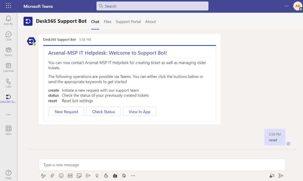Open text formatting options
Viewport: 303px width, 181px height.
pyautogui.click(x=43, y=176)
